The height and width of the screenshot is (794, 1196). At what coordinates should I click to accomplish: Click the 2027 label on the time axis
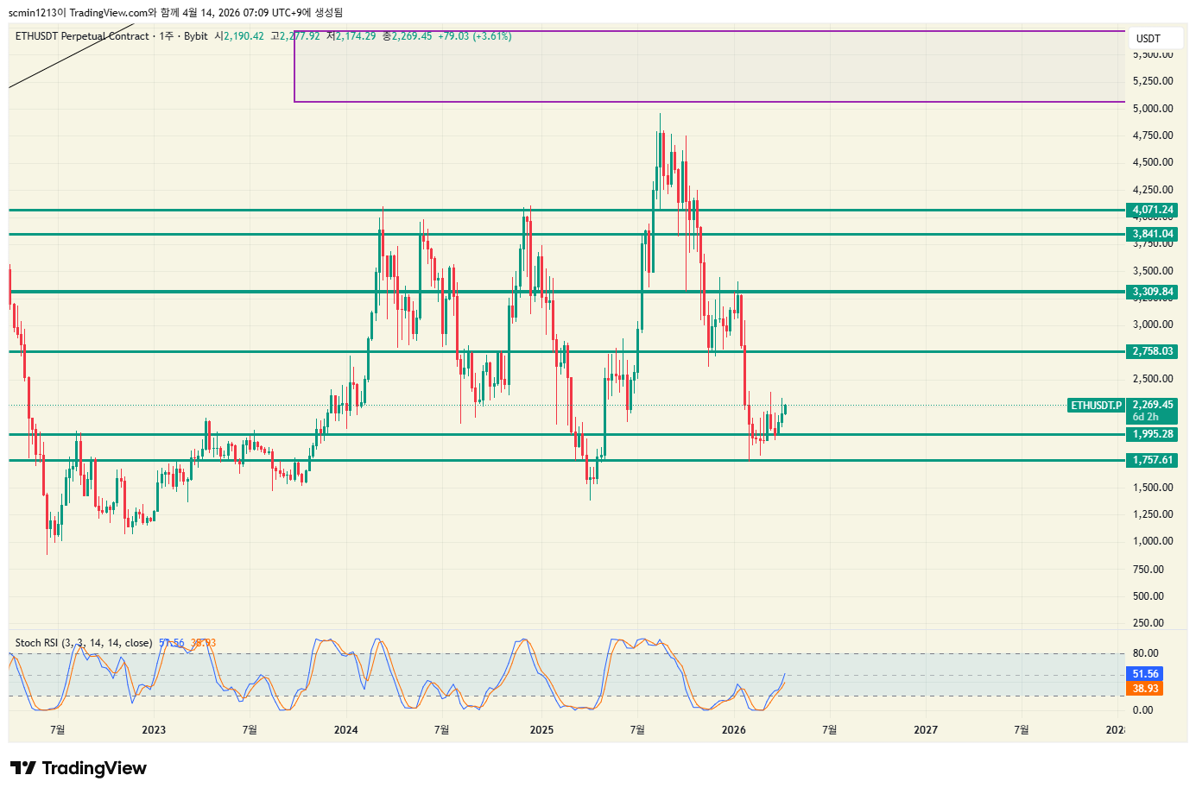(925, 730)
